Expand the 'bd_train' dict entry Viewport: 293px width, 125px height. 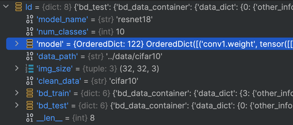click(17, 93)
